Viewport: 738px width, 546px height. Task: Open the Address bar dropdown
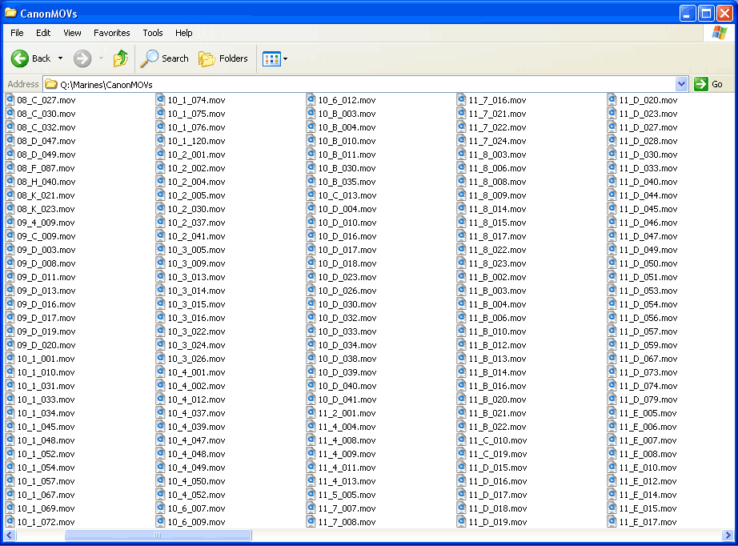[x=681, y=84]
